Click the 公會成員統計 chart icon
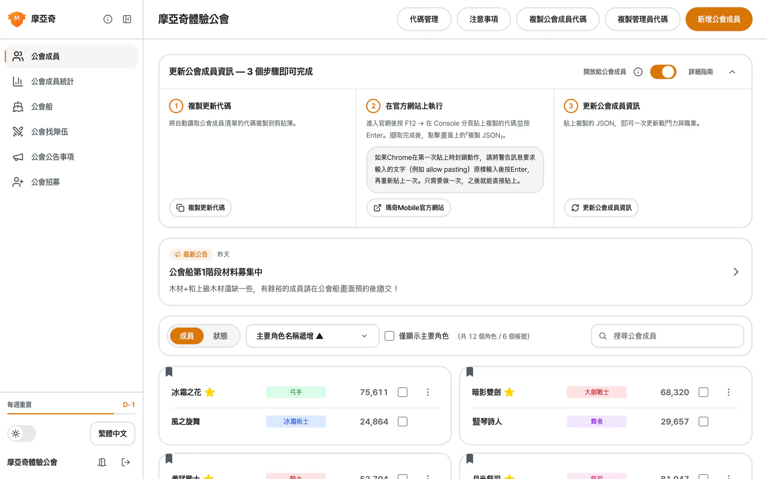The width and height of the screenshot is (767, 479). point(18,81)
